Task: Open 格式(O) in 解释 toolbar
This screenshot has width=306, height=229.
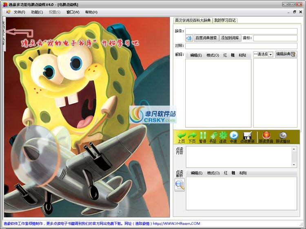Action: click(x=213, y=55)
